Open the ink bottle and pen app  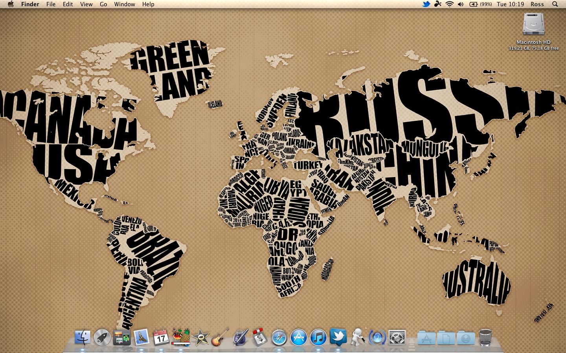[x=240, y=337]
